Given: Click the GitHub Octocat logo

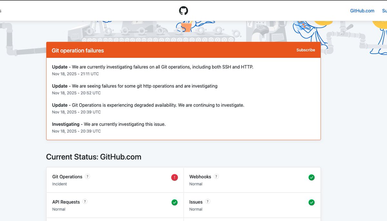Looking at the screenshot, I should 184,10.
